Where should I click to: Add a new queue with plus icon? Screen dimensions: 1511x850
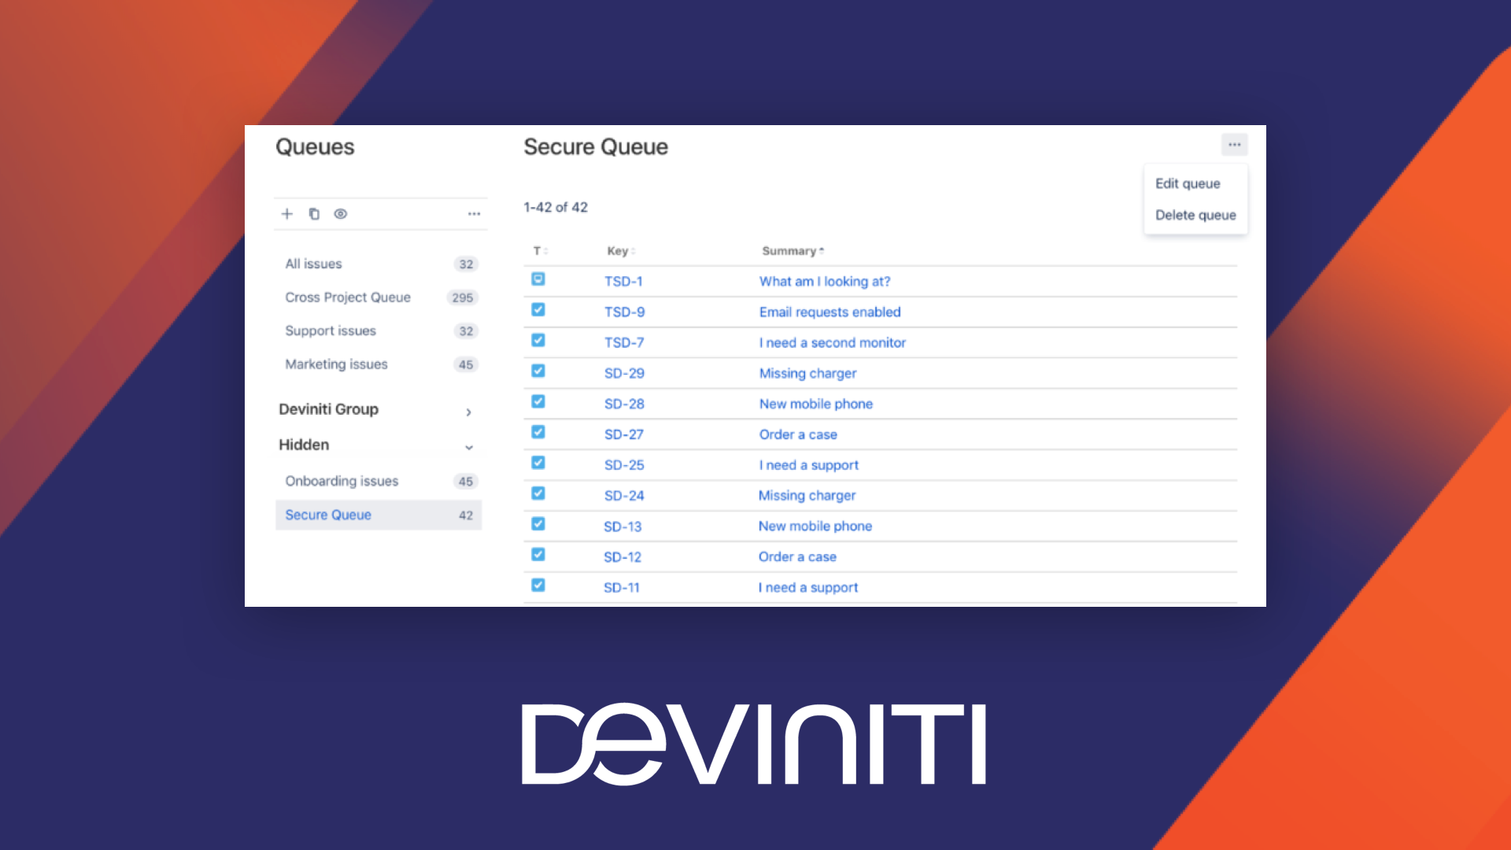point(287,214)
